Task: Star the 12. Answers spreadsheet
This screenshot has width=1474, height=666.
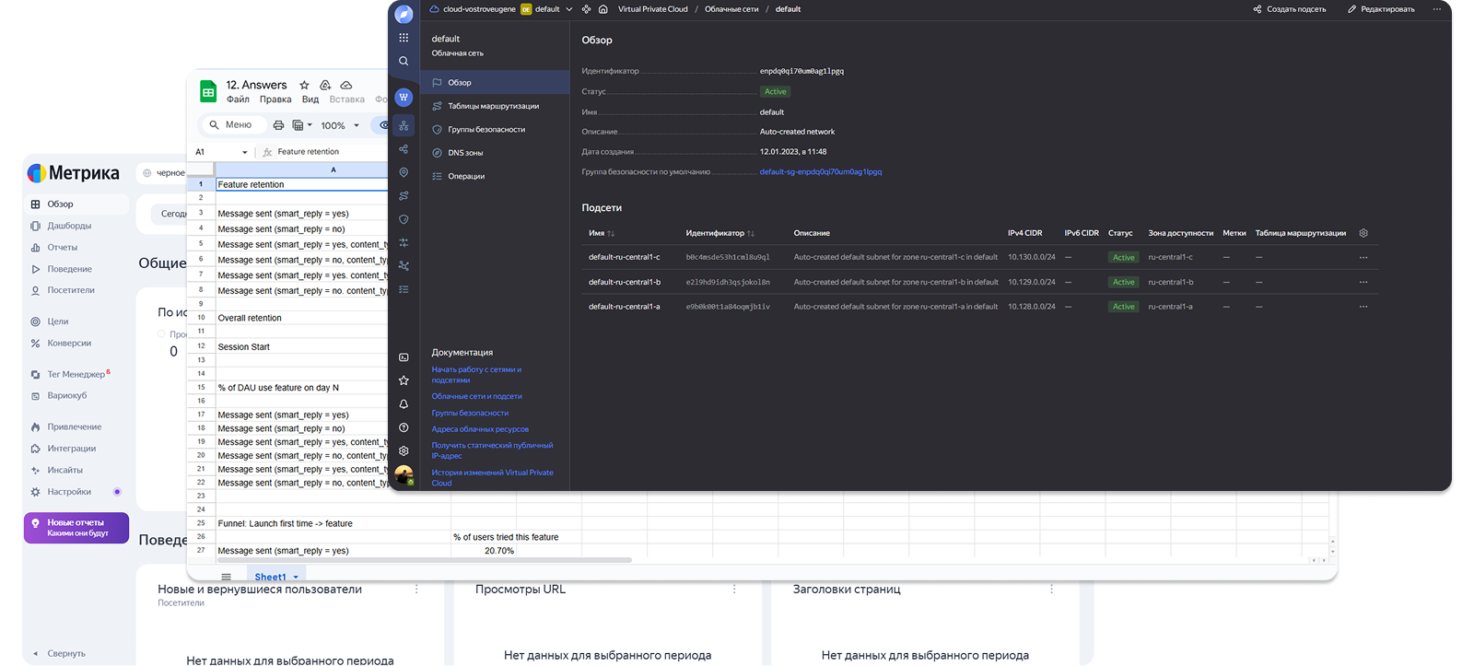Action: pos(304,85)
